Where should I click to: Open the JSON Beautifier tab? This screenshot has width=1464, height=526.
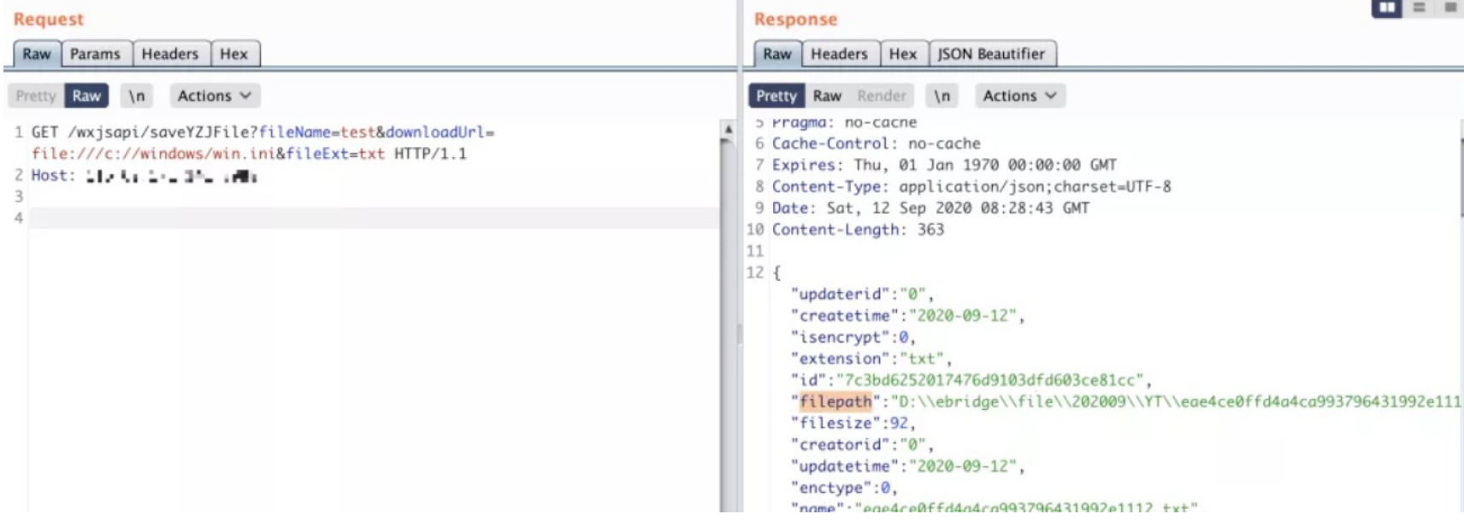coord(991,54)
